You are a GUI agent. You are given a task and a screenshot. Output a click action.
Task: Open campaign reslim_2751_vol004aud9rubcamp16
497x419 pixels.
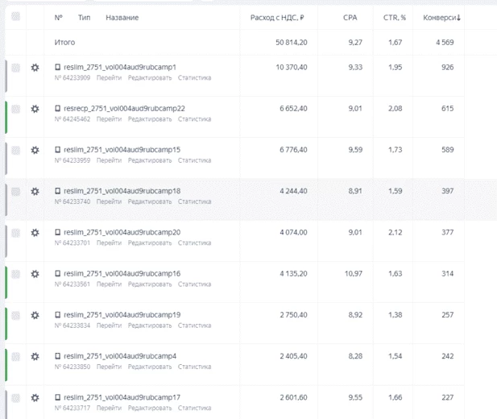(x=122, y=273)
